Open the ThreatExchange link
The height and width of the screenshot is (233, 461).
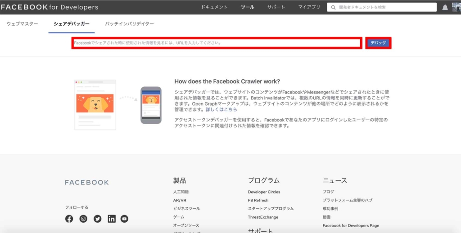tap(263, 217)
